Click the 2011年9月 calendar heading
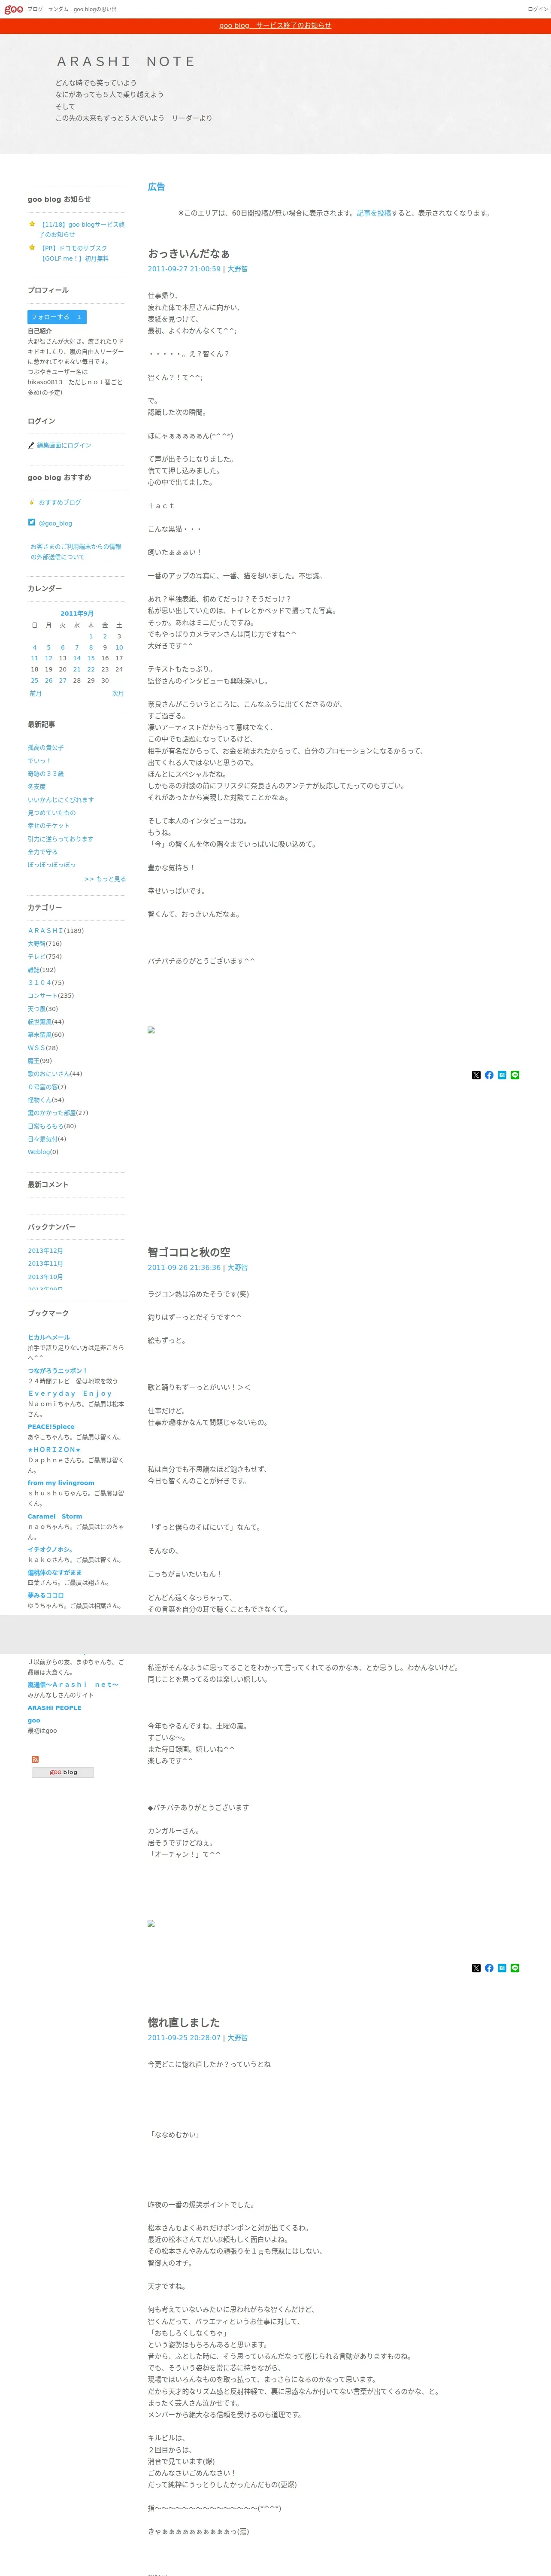 click(x=77, y=613)
